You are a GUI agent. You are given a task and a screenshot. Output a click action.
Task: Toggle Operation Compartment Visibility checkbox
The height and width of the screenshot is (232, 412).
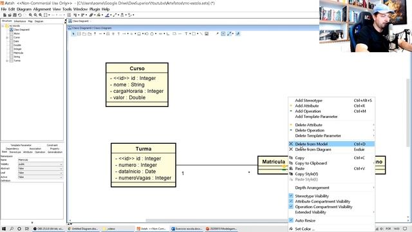click(291, 206)
